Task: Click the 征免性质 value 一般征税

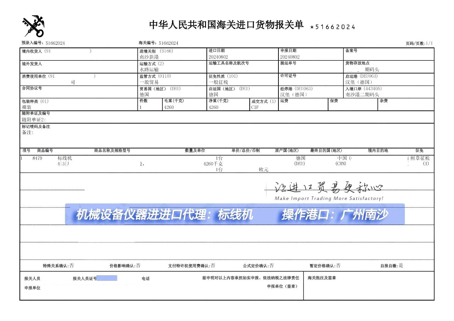Action: click(x=218, y=82)
